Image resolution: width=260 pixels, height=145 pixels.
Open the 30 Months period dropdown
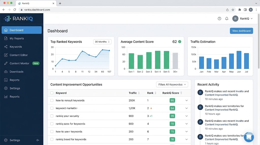pyautogui.click(x=102, y=42)
